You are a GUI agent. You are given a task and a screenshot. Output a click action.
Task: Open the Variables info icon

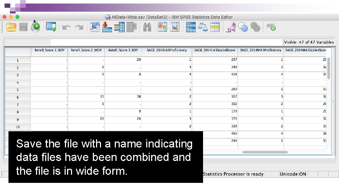pyautogui.click(x=119, y=27)
